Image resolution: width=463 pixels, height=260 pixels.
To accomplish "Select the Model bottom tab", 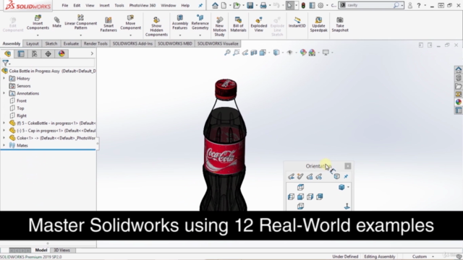I will pyautogui.click(x=41, y=250).
